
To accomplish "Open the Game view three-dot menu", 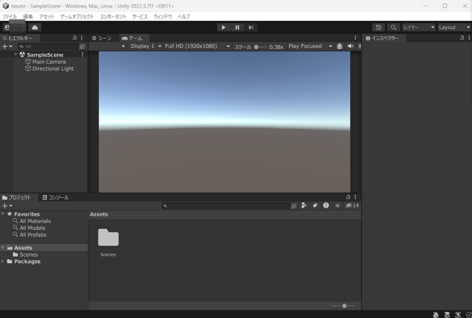I will [355, 38].
